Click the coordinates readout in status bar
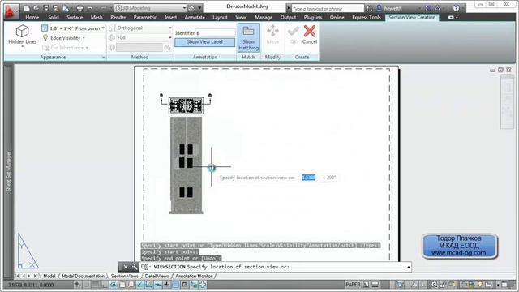Image resolution: width=519 pixels, height=292 pixels. point(31,285)
